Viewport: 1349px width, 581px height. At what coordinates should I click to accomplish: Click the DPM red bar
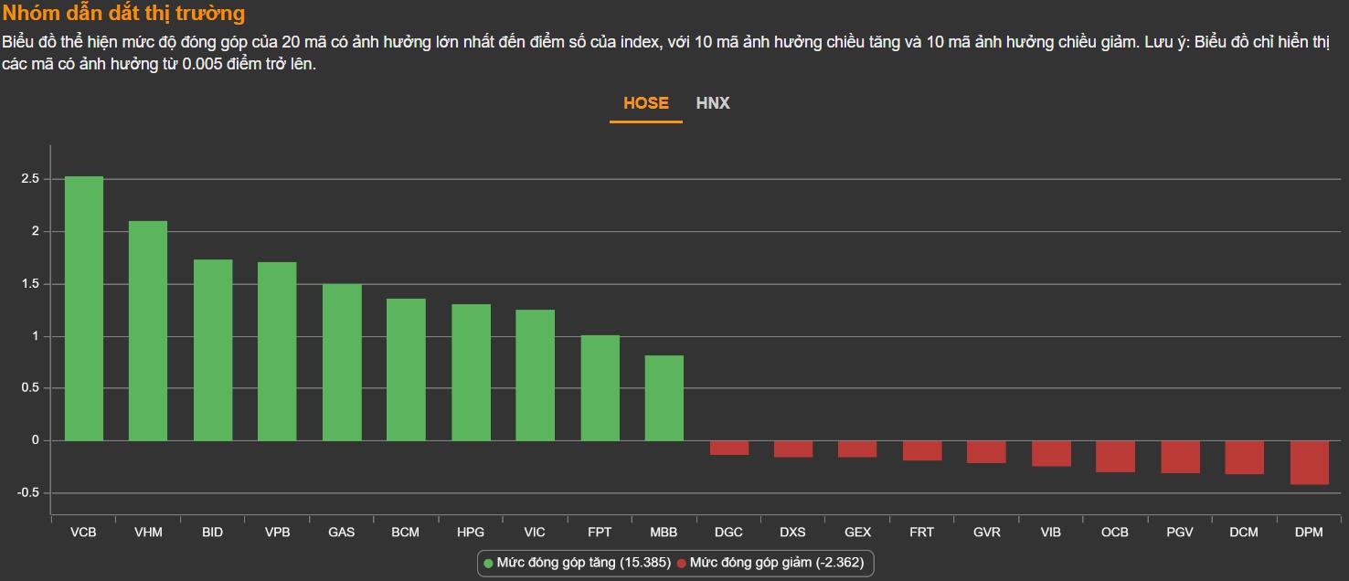(1309, 462)
